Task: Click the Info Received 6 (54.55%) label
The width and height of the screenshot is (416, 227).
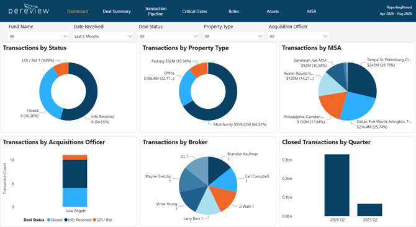Action: point(102,119)
